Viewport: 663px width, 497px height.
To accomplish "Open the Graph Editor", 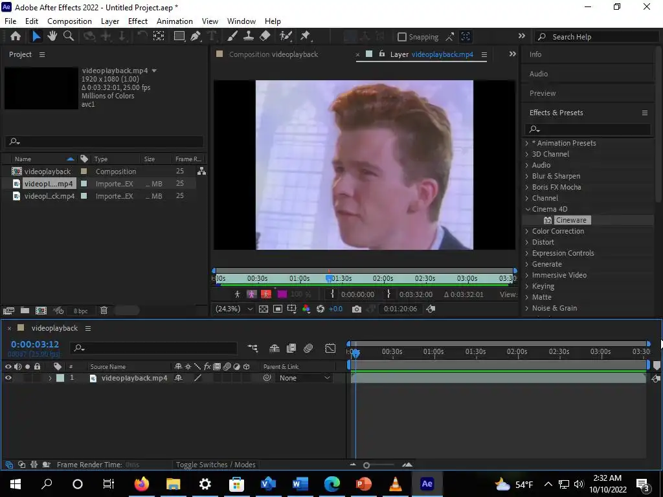I will pos(330,348).
